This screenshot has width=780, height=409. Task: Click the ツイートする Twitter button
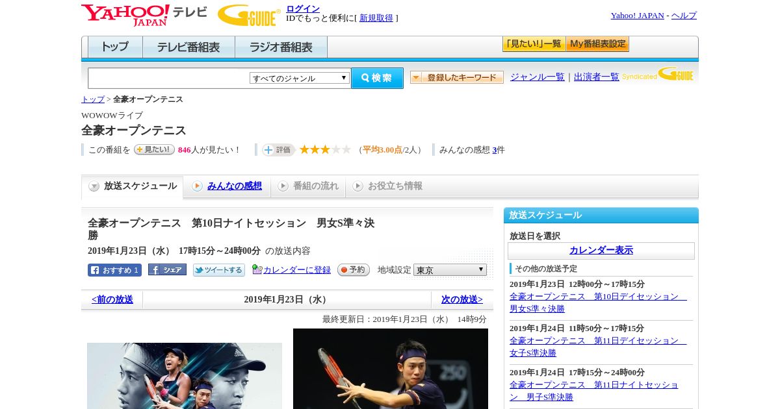218,270
